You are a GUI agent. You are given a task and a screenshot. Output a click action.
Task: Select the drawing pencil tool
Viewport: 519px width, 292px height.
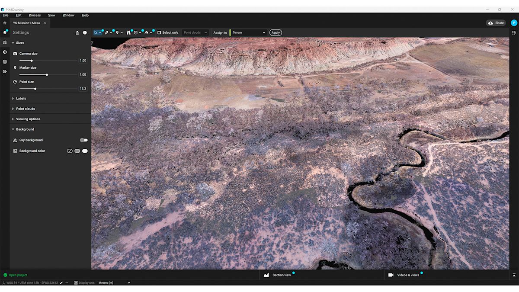tap(106, 32)
